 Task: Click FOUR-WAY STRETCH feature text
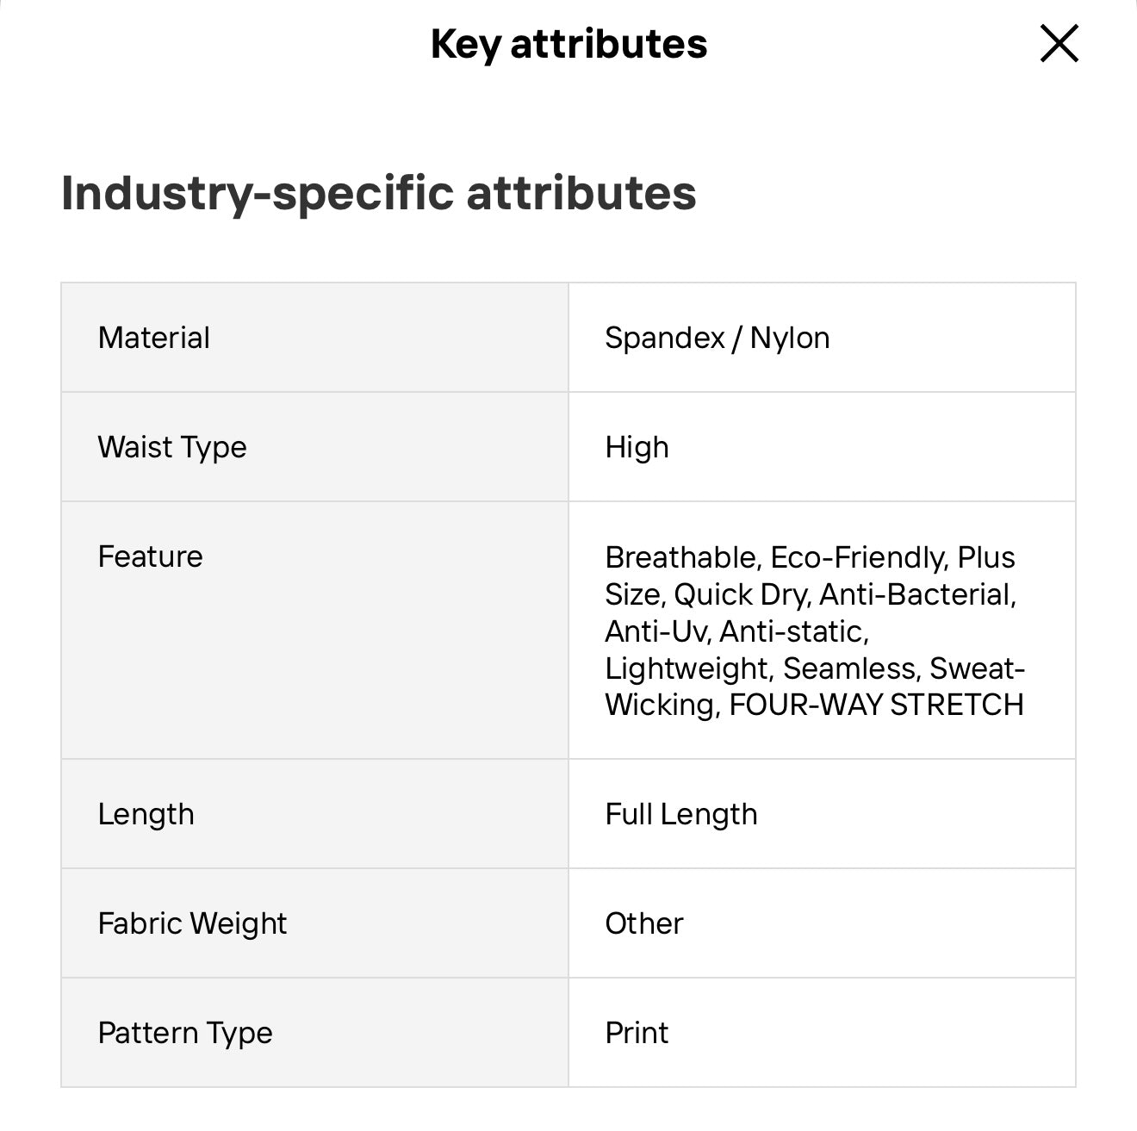[x=876, y=705]
